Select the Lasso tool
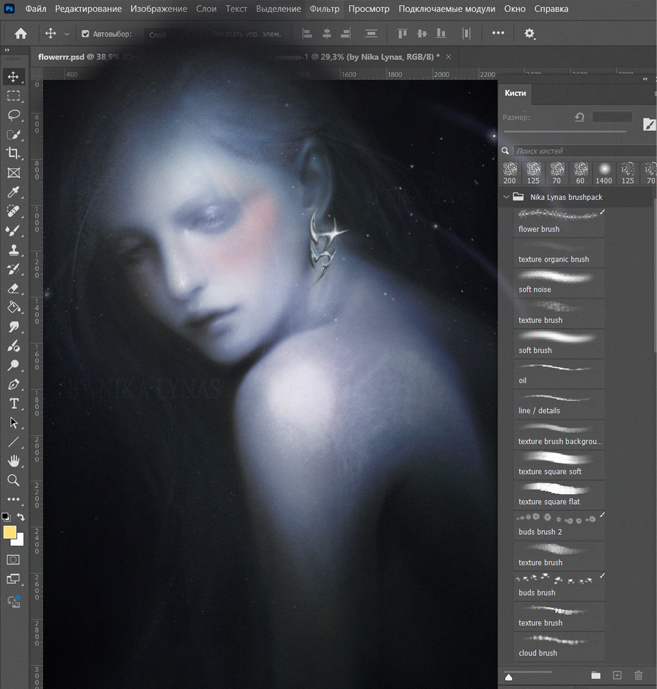 pos(13,115)
